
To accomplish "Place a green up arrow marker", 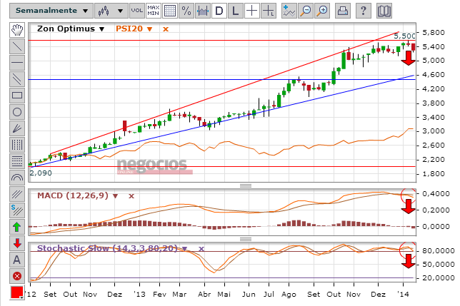I will [17, 227].
